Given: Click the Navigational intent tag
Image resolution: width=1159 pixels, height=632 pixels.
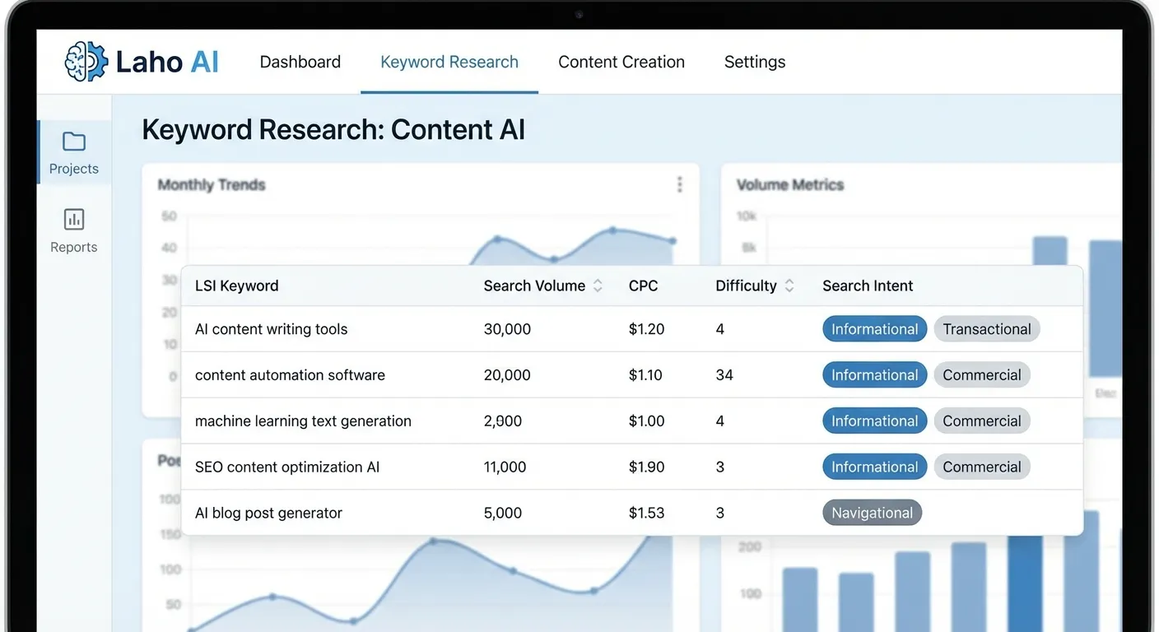Looking at the screenshot, I should pyautogui.click(x=872, y=513).
